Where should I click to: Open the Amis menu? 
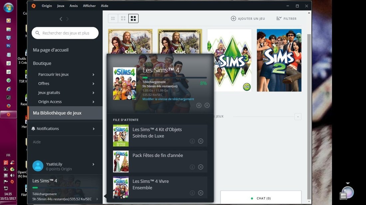pos(74,6)
